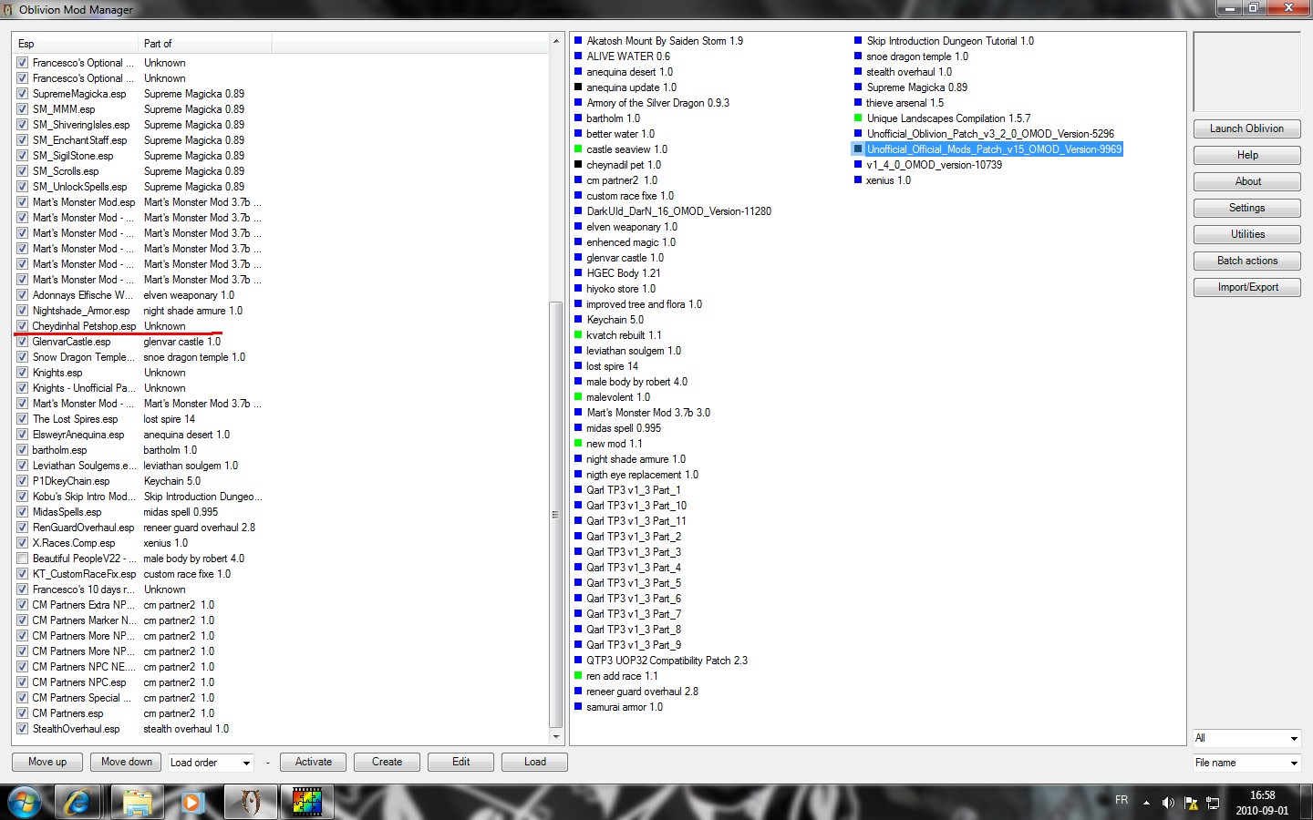Viewport: 1313px width, 820px height.
Task: Select DarkUId_DarN_16_OMOD_Version-11280 entry
Action: point(678,211)
